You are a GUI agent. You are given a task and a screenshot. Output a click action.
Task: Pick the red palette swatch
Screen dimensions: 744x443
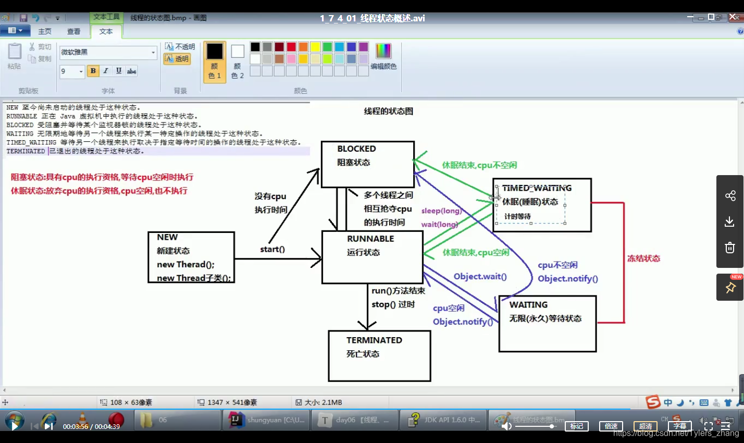coord(291,47)
